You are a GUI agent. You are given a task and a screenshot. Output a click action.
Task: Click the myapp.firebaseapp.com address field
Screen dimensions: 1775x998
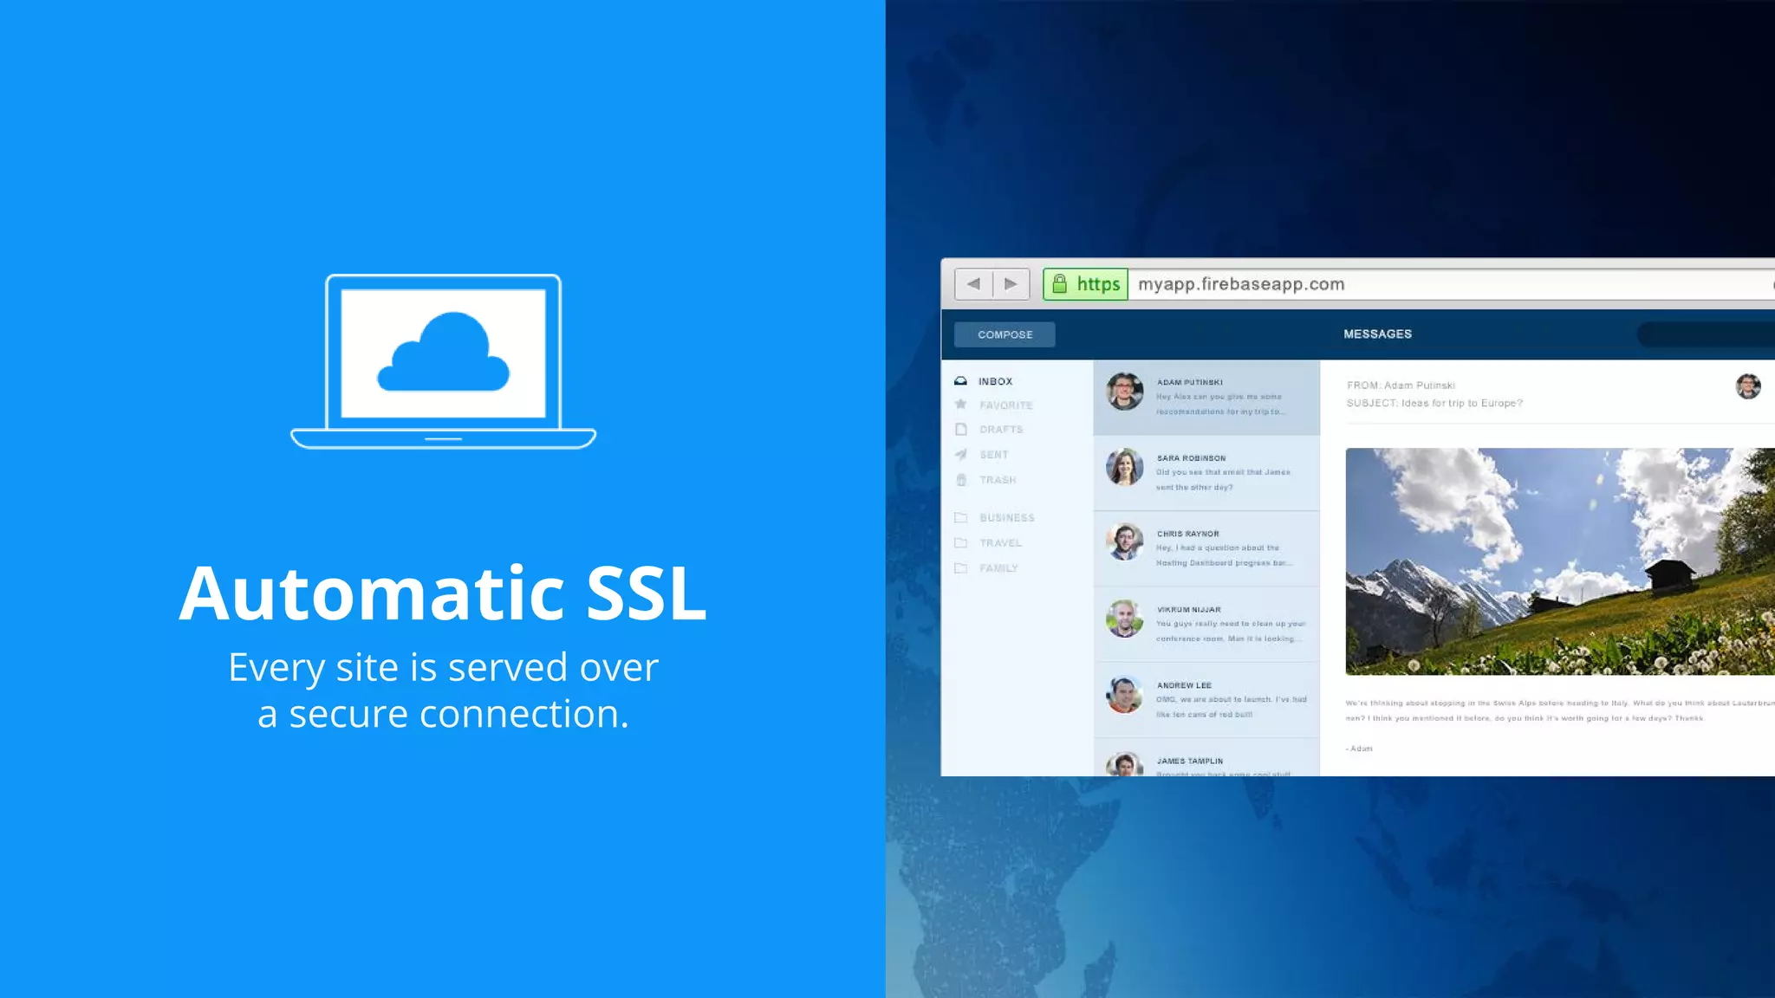1452,284
